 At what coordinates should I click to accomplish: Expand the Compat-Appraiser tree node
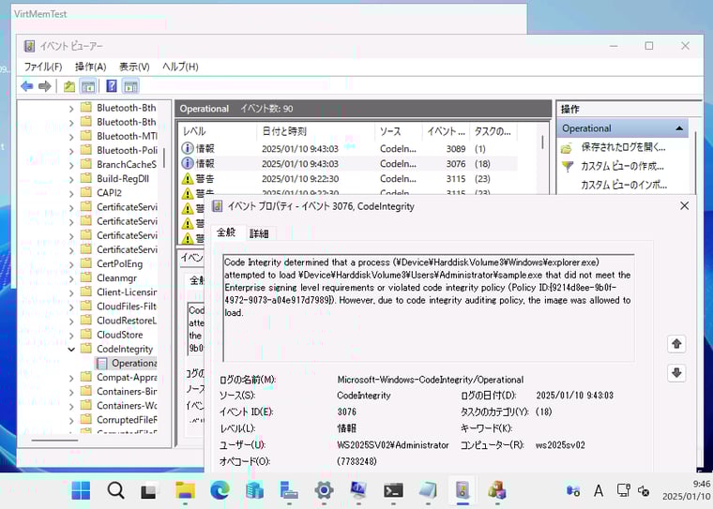[71, 378]
